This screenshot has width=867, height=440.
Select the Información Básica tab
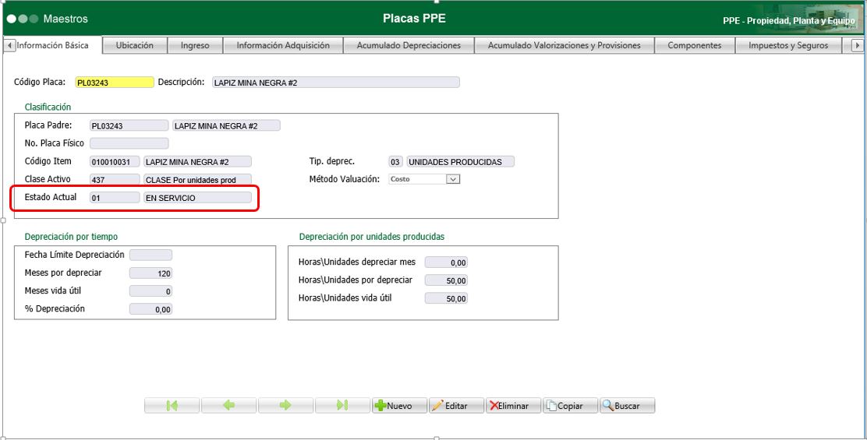[x=52, y=45]
